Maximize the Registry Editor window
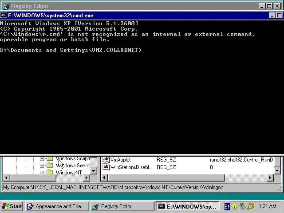This screenshot has width=284, height=213. coord(269,6)
